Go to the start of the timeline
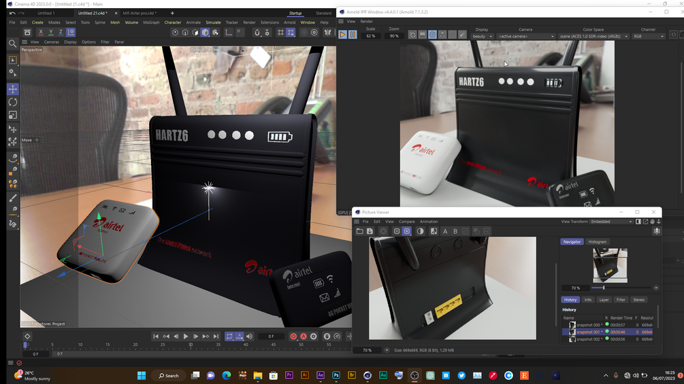 click(156, 336)
